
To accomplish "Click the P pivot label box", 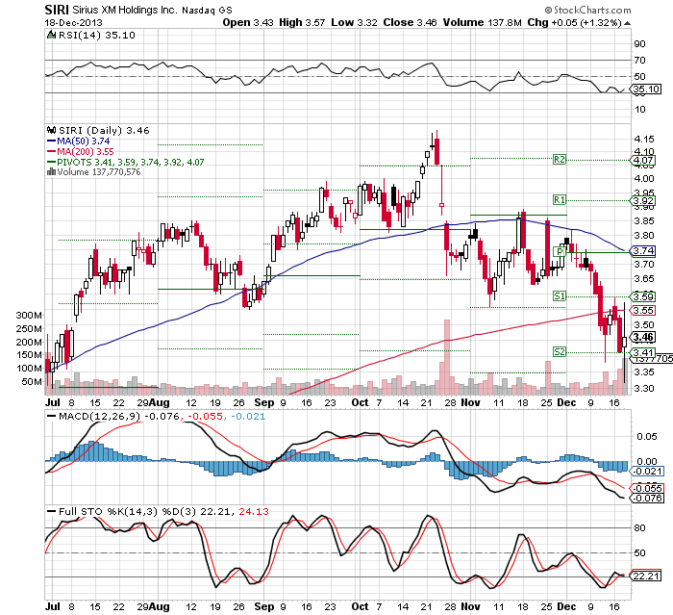I will click(560, 252).
